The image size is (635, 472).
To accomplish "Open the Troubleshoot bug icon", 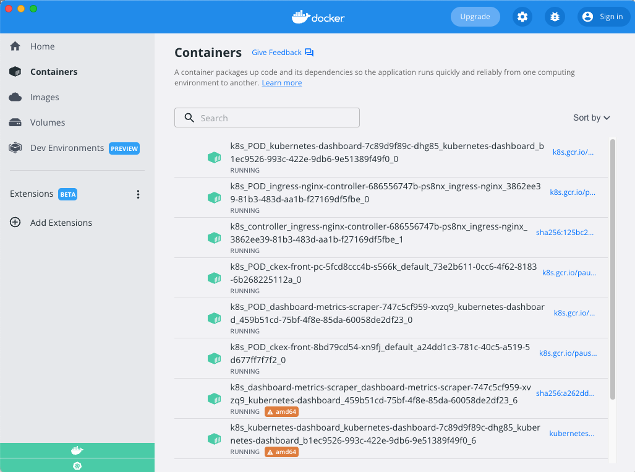I will pyautogui.click(x=555, y=17).
